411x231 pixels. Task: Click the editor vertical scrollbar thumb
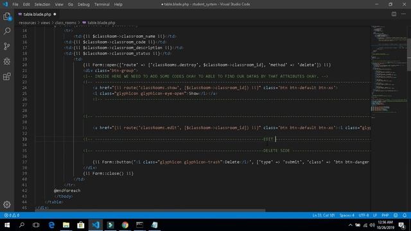pyautogui.click(x=409, y=55)
